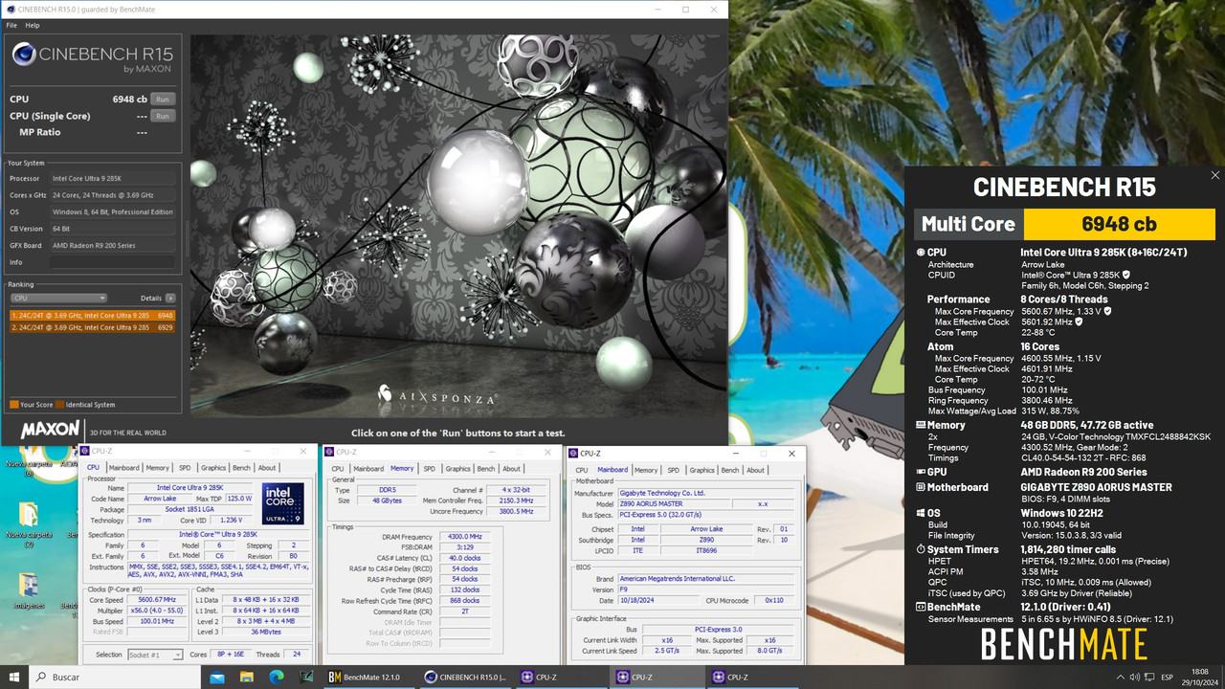Click the Buscar taskbar search box
The width and height of the screenshot is (1225, 689).
pyautogui.click(x=113, y=677)
